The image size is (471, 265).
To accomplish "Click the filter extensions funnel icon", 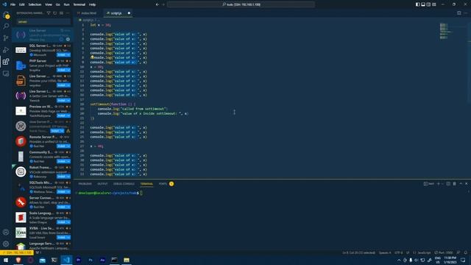I will pyautogui.click(x=49, y=13).
